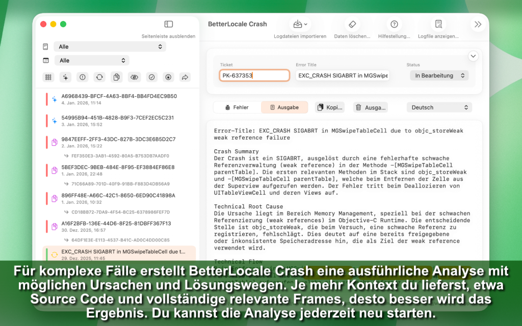Switch to the Fehler tab
522x326 pixels.
(237, 107)
